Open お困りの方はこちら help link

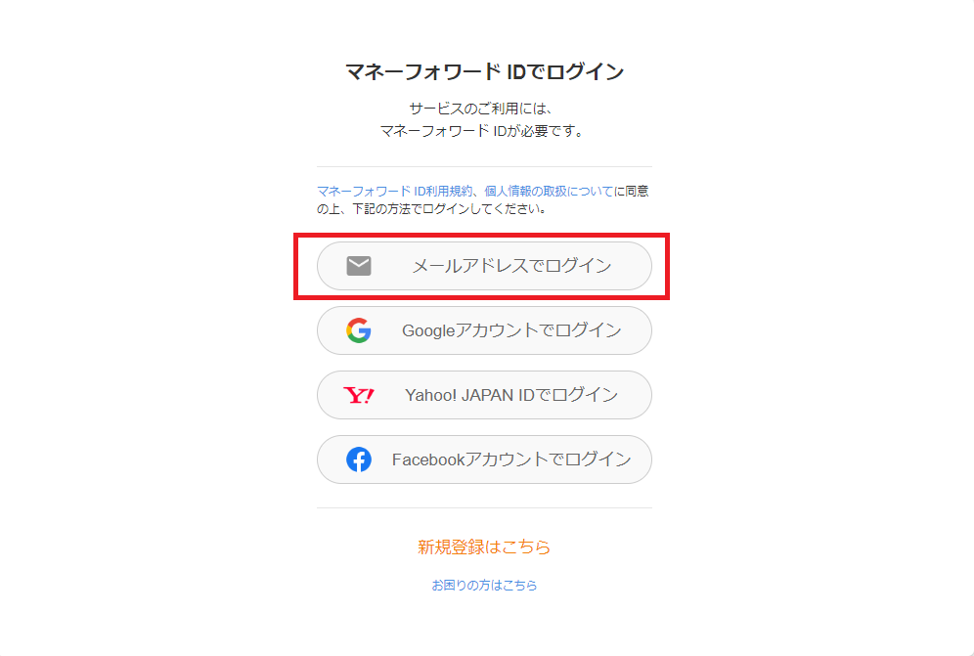click(x=484, y=586)
